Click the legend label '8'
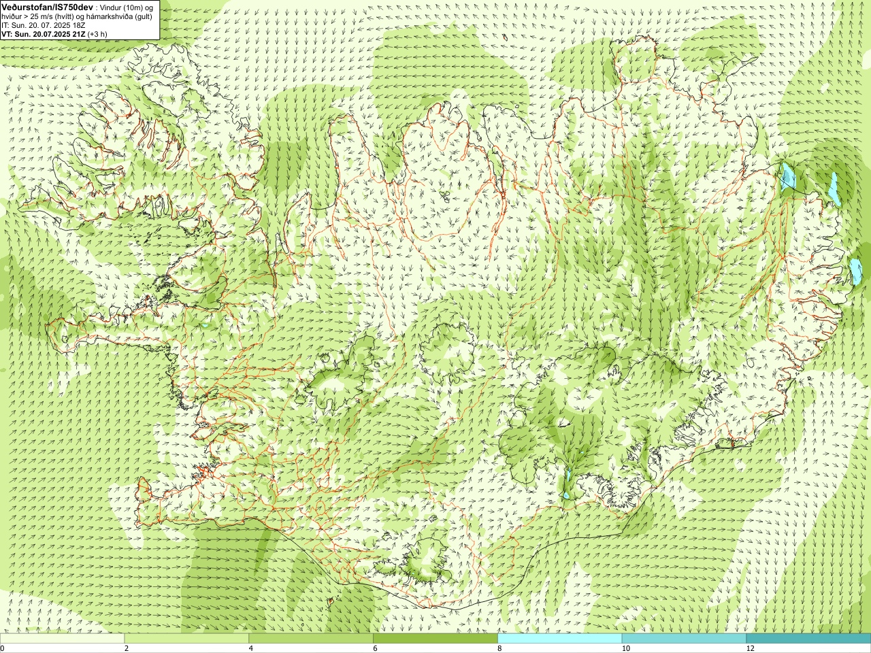Viewport: 871px width, 653px height. tap(499, 648)
